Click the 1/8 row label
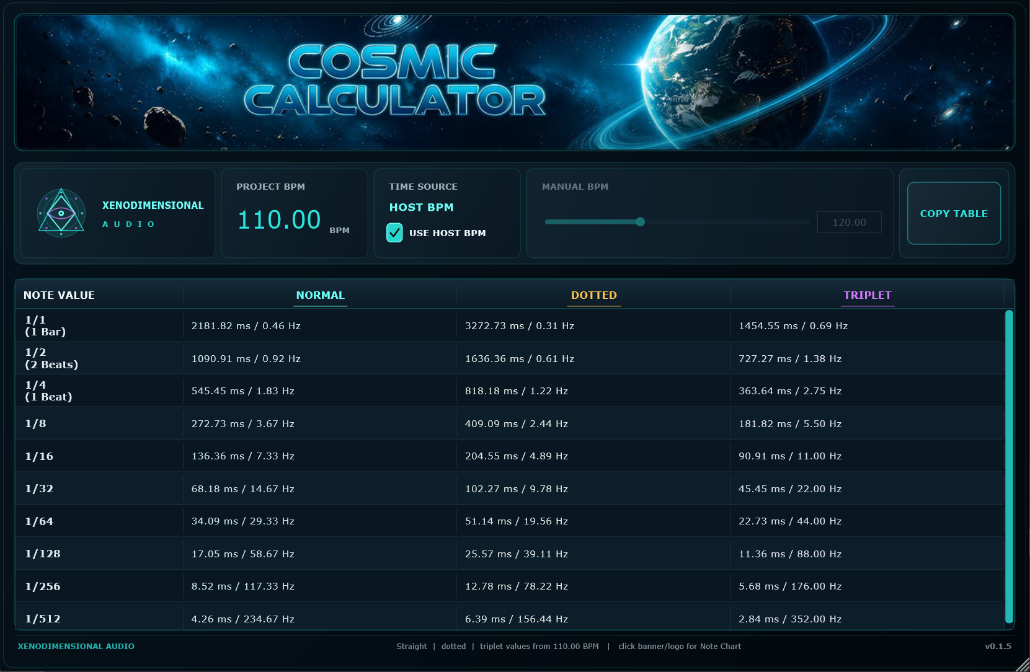This screenshot has height=672, width=1030. tap(35, 424)
